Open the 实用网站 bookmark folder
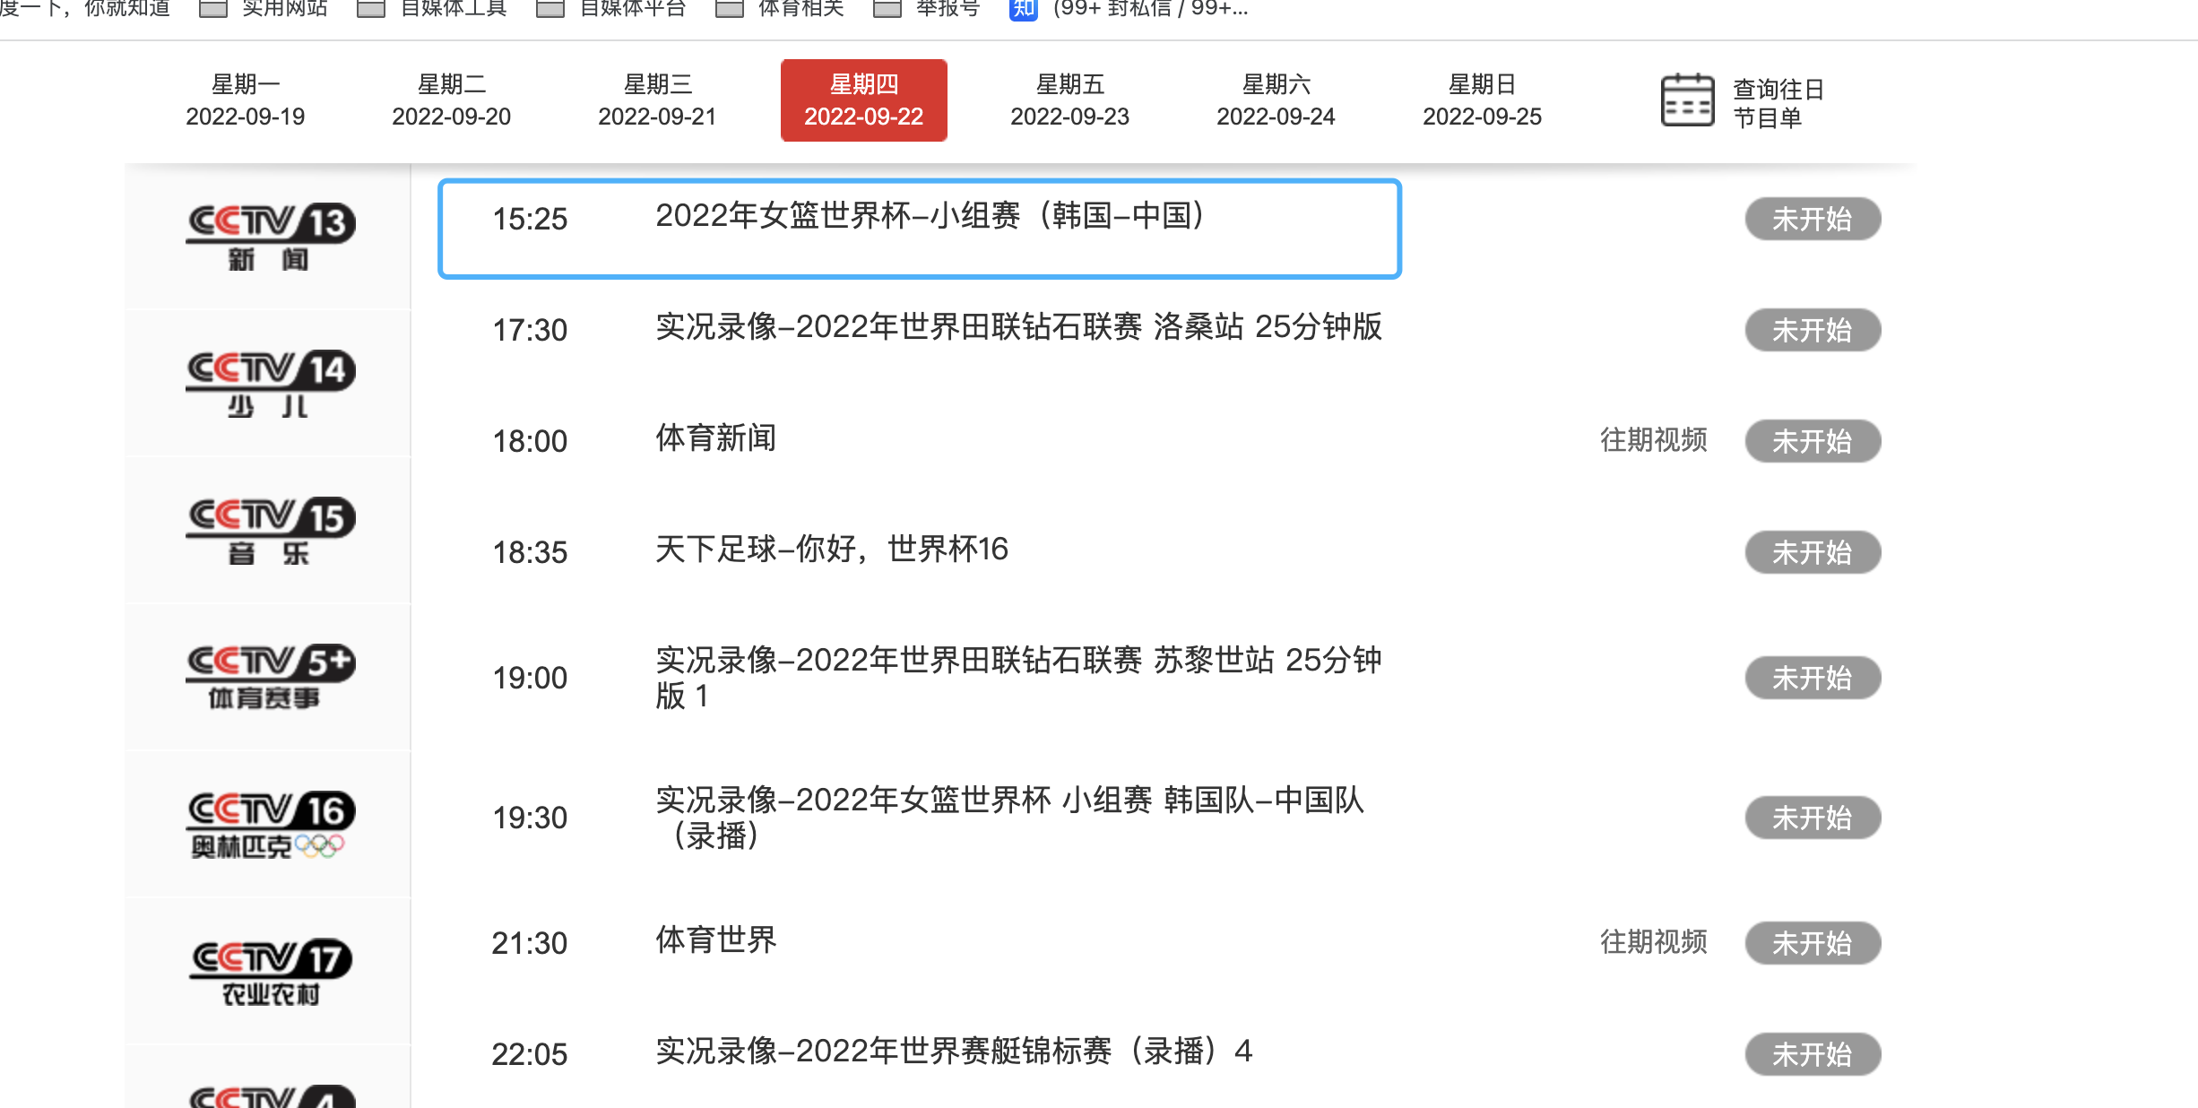Screen dimensions: 2198x1108 point(264,9)
